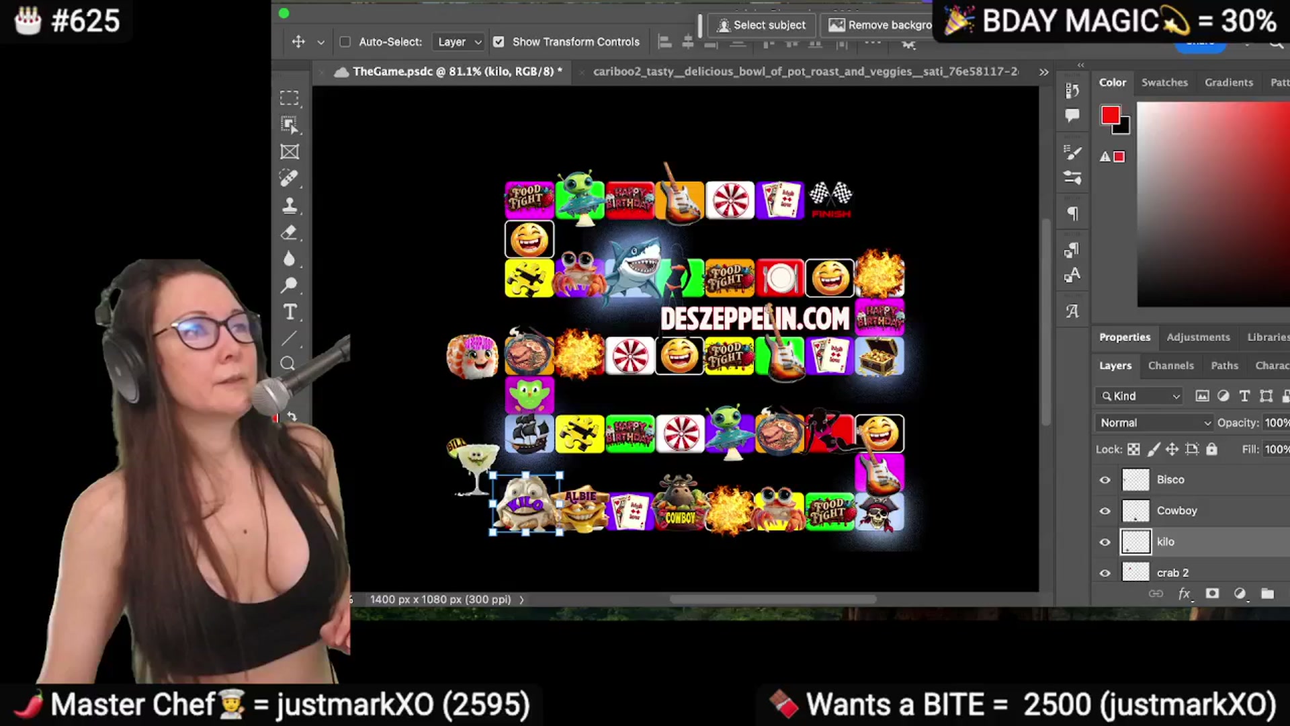Select the Clone Stamp tool
The width and height of the screenshot is (1290, 726).
pyautogui.click(x=290, y=205)
